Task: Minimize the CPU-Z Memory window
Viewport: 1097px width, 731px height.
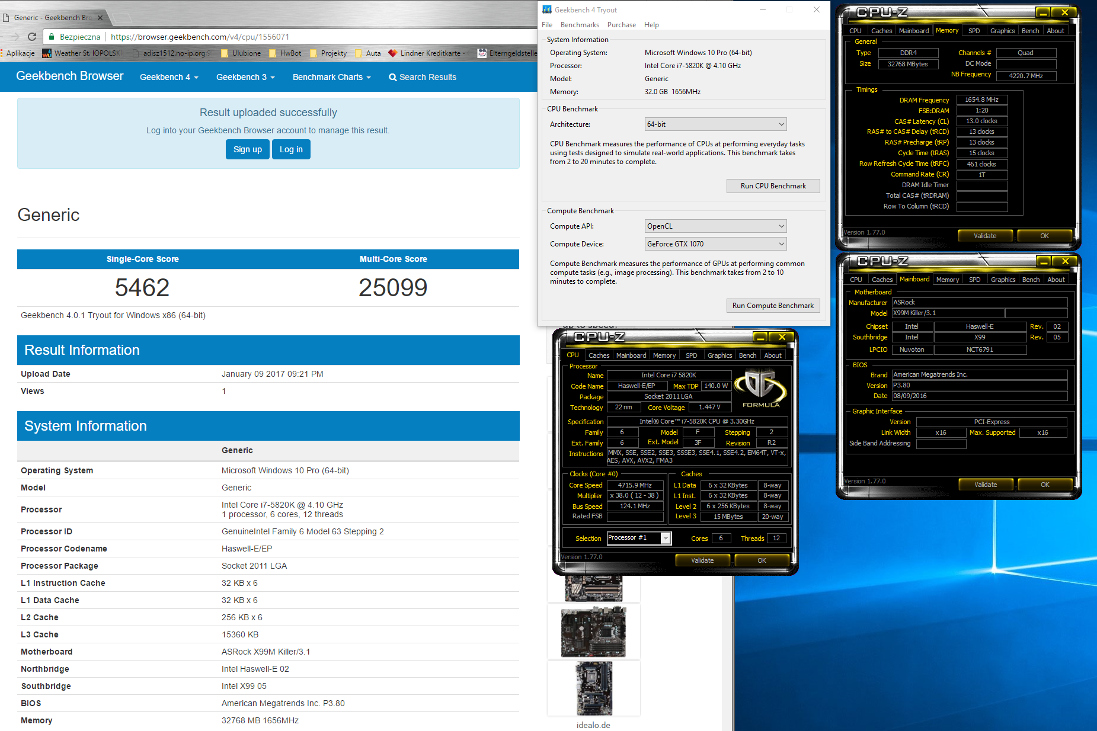Action: click(1043, 12)
